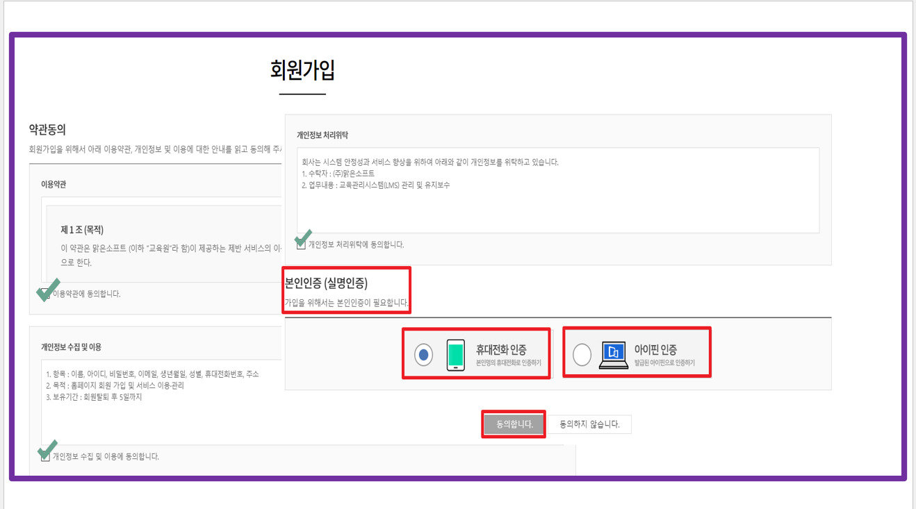This screenshot has width=916, height=509.
Task: Click the 휴대전화 인증 label text
Action: pos(500,350)
